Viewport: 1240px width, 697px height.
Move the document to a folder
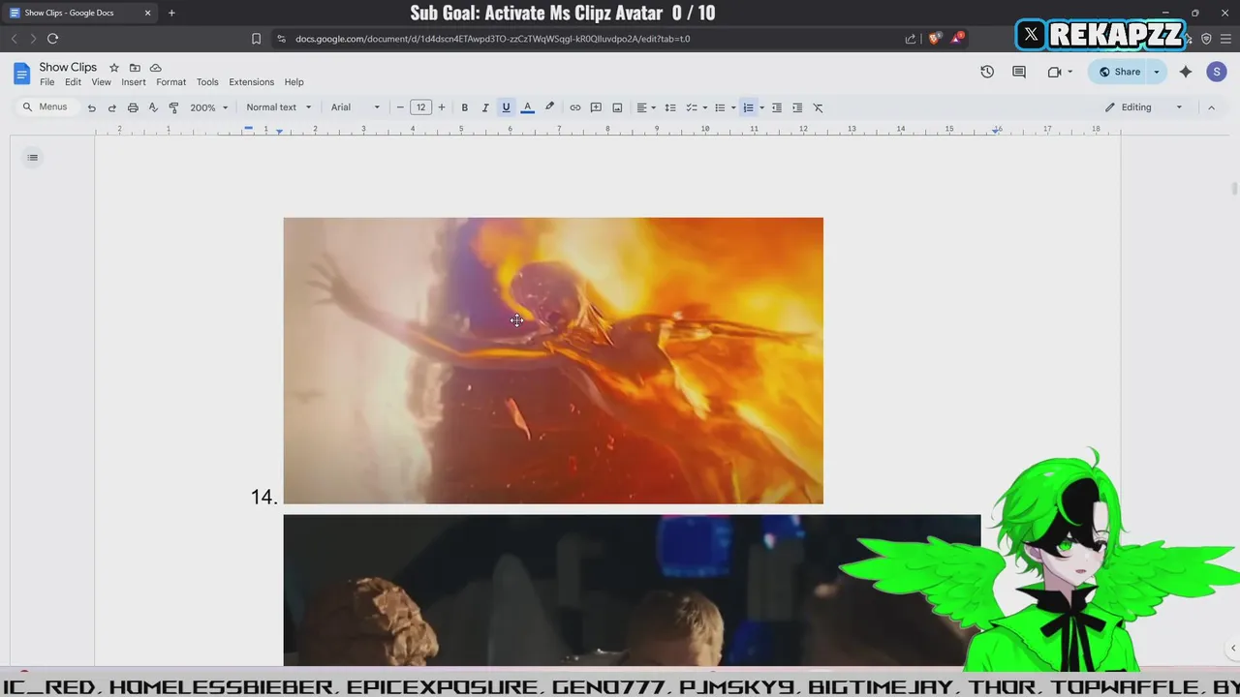tap(135, 68)
